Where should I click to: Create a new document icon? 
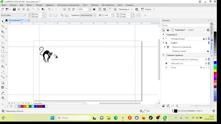pos(2,9)
